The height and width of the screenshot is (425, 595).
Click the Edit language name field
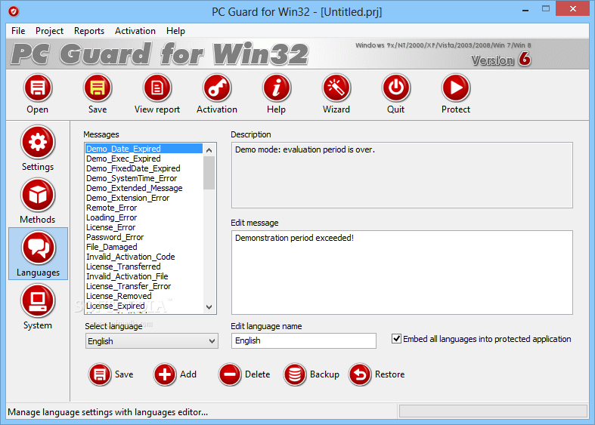pos(304,340)
